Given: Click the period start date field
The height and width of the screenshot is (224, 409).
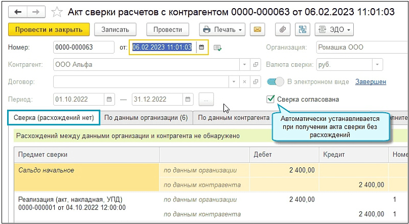Looking at the screenshot, I should coord(79,99).
